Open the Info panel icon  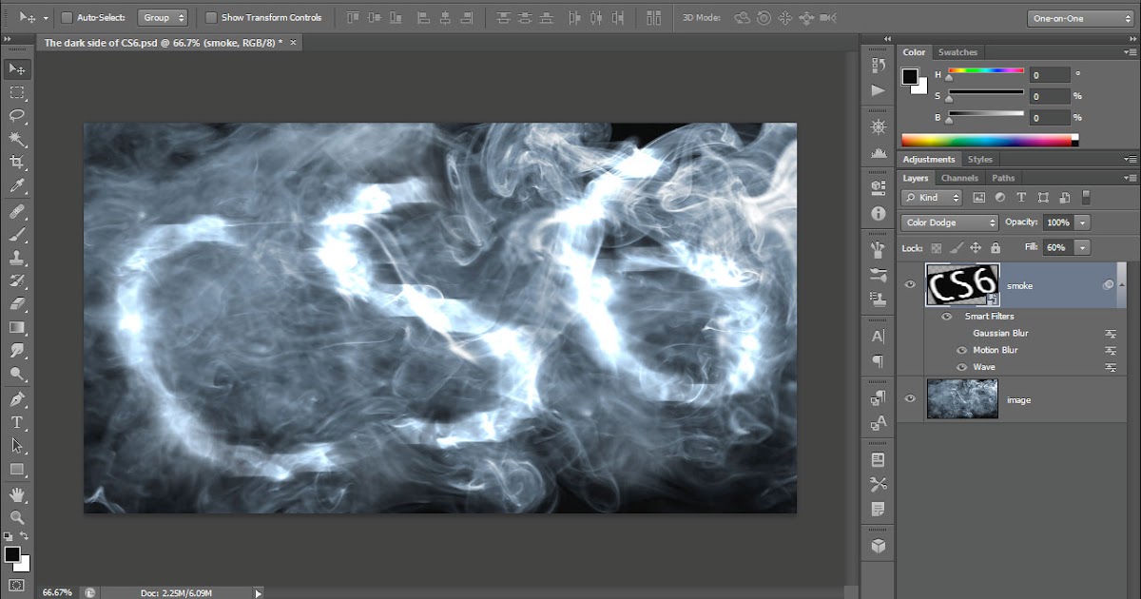pos(878,214)
